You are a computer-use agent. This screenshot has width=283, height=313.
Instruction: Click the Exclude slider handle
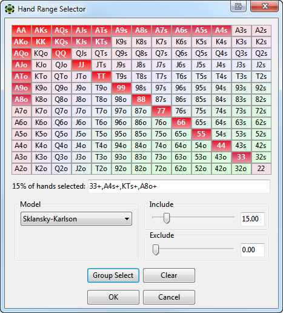click(156, 250)
